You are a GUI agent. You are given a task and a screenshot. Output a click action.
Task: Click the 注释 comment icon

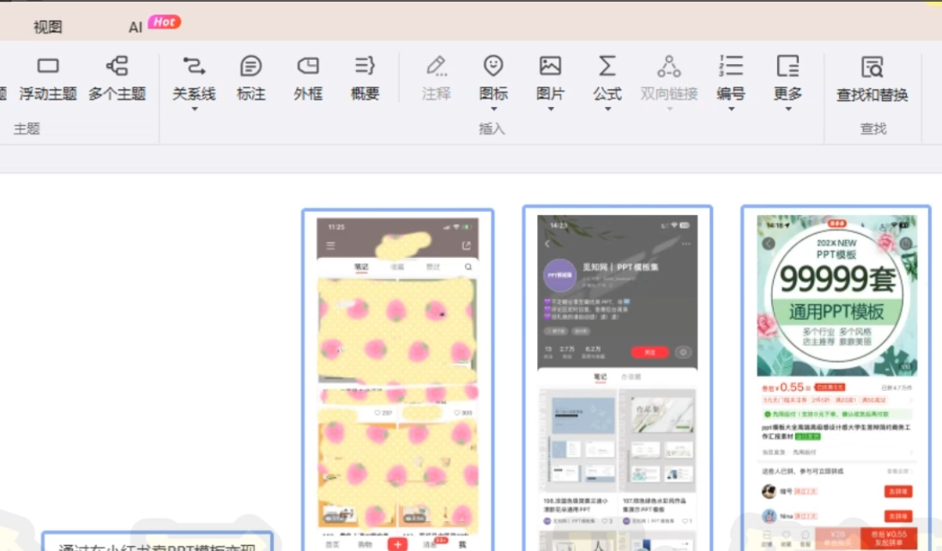coord(436,67)
